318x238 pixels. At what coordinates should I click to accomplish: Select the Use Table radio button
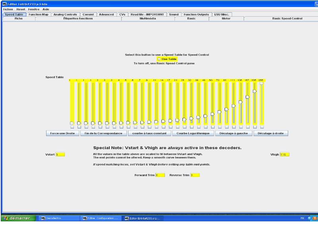pos(159,59)
